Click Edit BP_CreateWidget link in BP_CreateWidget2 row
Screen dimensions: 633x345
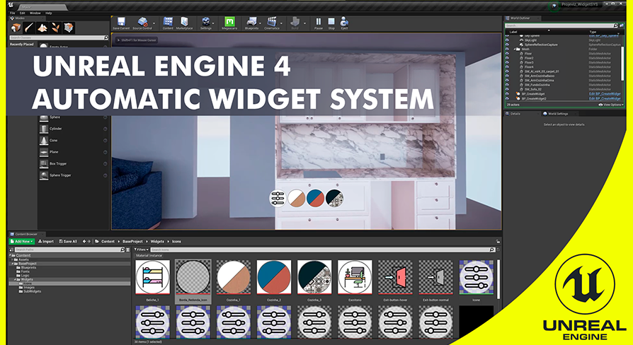tap(605, 98)
